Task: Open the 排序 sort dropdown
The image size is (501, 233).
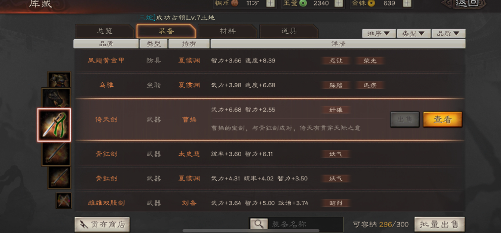Action: [378, 34]
